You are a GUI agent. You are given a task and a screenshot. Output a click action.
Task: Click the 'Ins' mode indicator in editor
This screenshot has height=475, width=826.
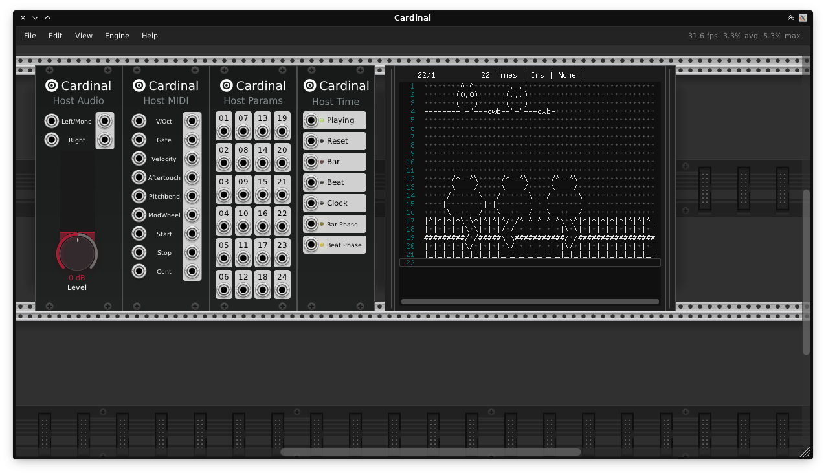click(538, 75)
